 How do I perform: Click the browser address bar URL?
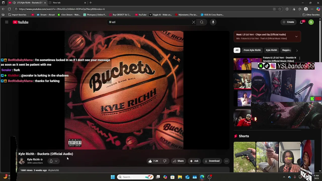click(x=62, y=9)
